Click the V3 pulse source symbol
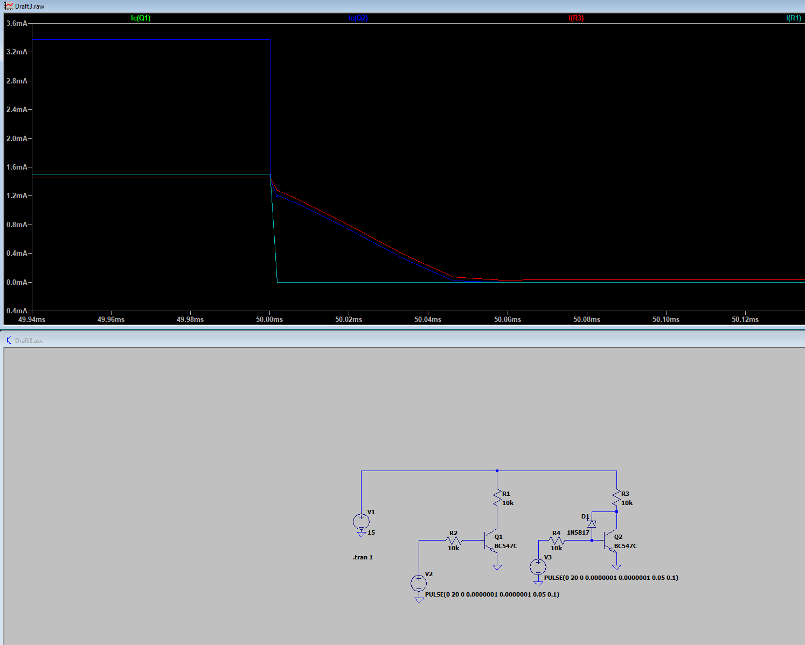Viewport: 805px width, 645px height. pos(538,566)
